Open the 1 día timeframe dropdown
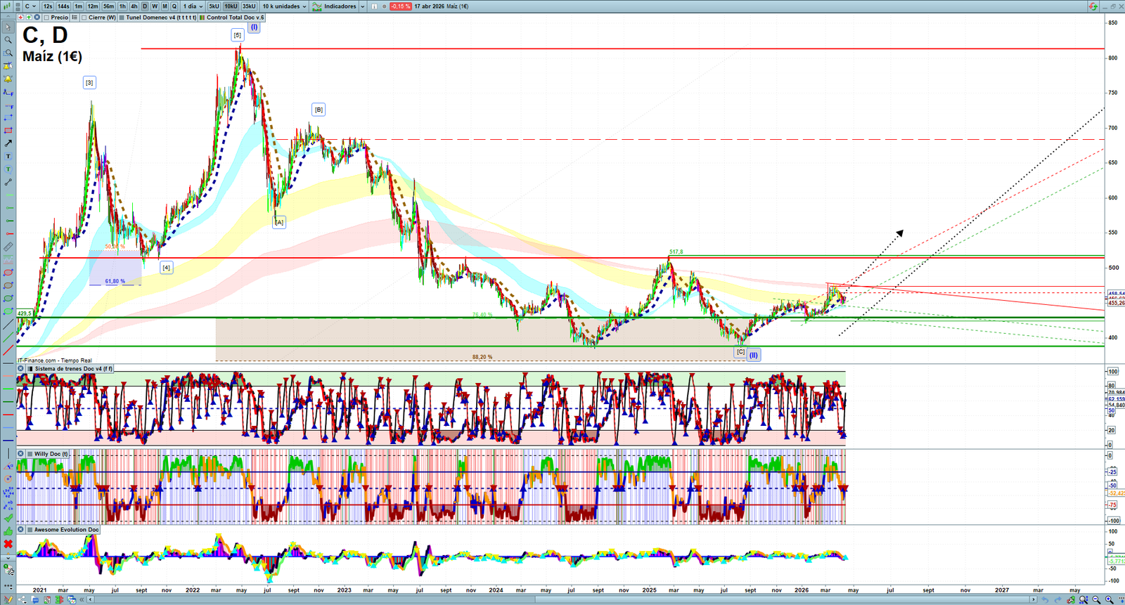1125x605 pixels. [x=193, y=6]
